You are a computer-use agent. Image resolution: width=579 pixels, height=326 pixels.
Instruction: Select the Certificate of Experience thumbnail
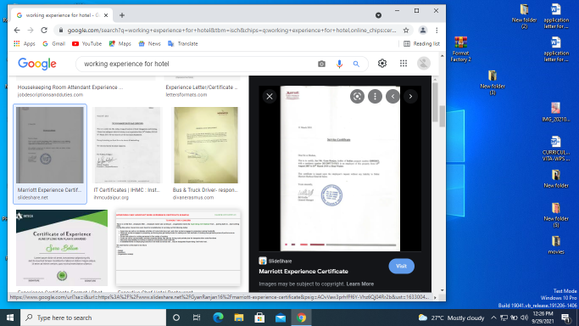pyautogui.click(x=62, y=248)
